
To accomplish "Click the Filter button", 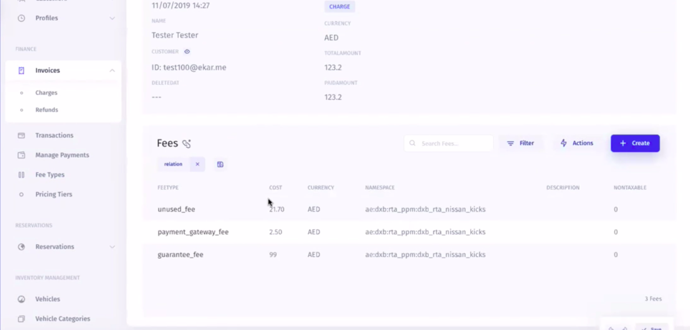I will click(521, 143).
